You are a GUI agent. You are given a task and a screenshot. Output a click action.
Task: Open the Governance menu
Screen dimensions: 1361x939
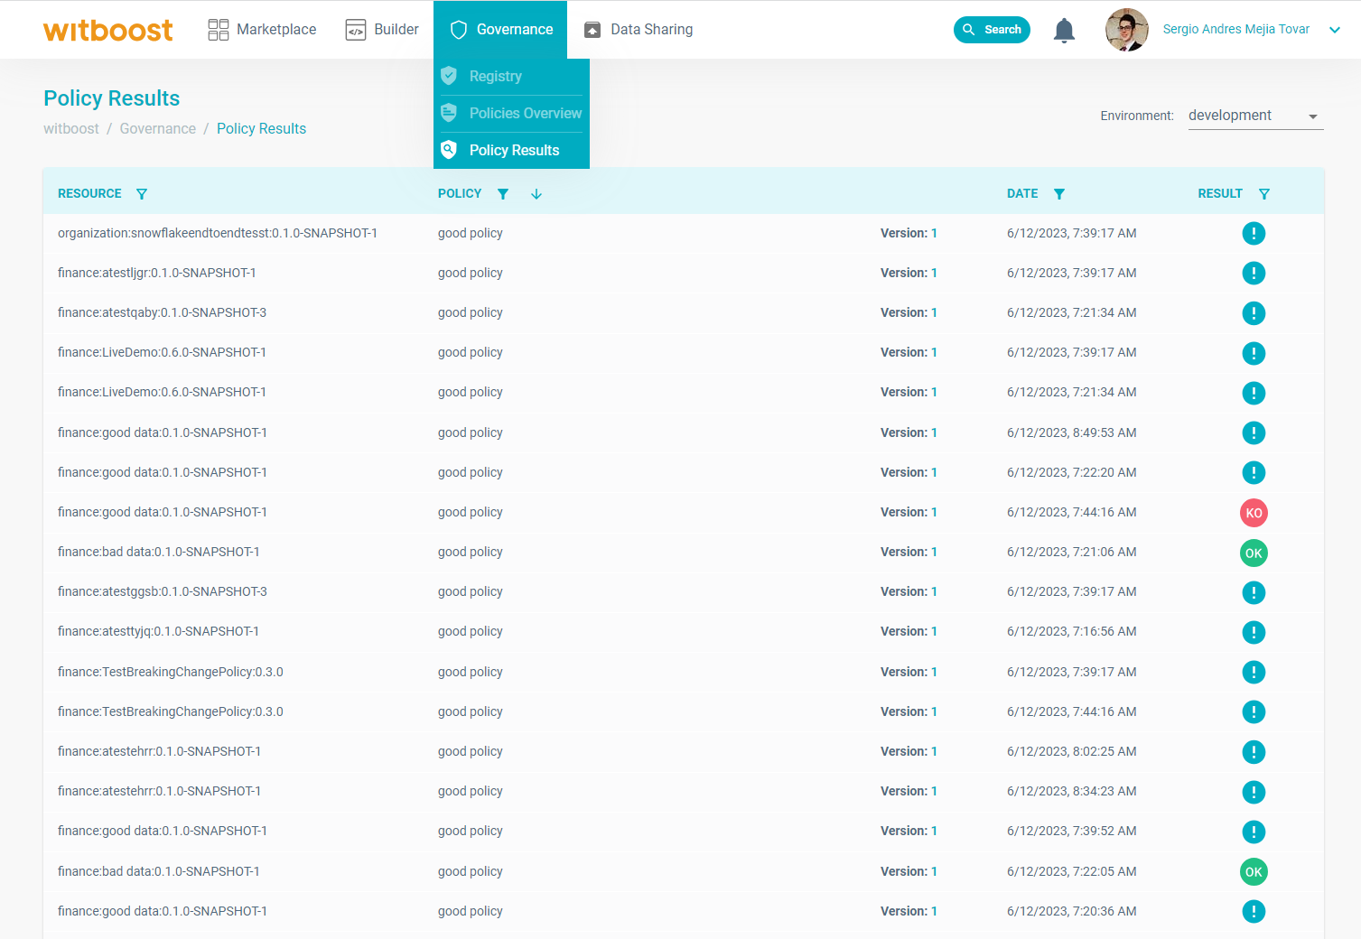tap(500, 30)
